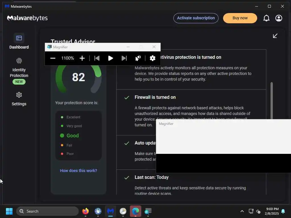
Task: Click Firewall is turned on heading
Action: (x=155, y=97)
